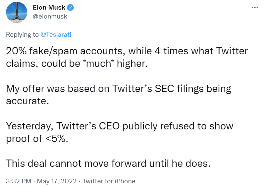Image resolution: width=265 pixels, height=187 pixels.
Task: Click the word CEO in tweet
Action: tap(109, 126)
